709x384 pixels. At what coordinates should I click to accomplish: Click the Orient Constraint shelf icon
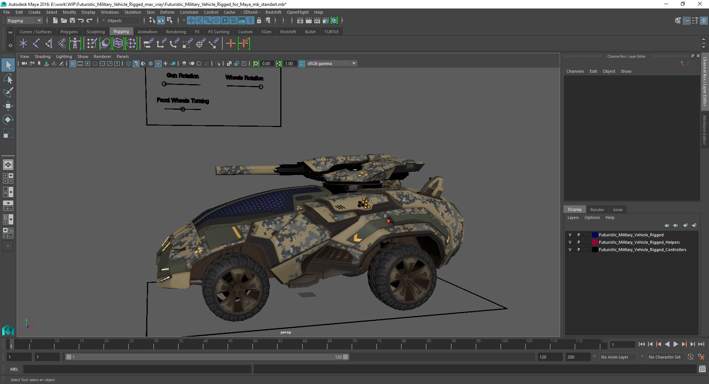tap(174, 44)
